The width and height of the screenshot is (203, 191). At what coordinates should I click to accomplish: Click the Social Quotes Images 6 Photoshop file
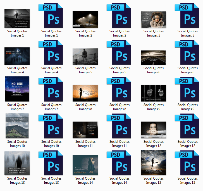[188, 53]
